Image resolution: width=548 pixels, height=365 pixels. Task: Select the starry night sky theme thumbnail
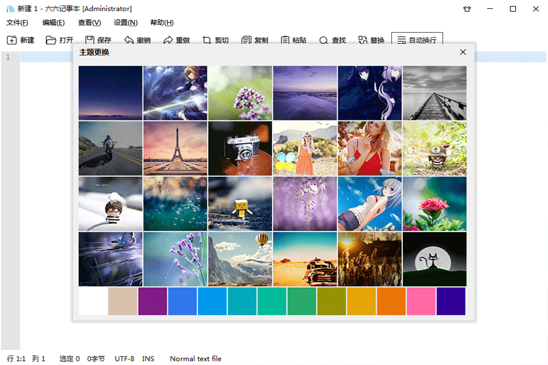(110, 93)
